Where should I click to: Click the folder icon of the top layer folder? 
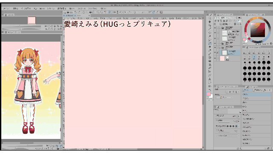coord(223,28)
